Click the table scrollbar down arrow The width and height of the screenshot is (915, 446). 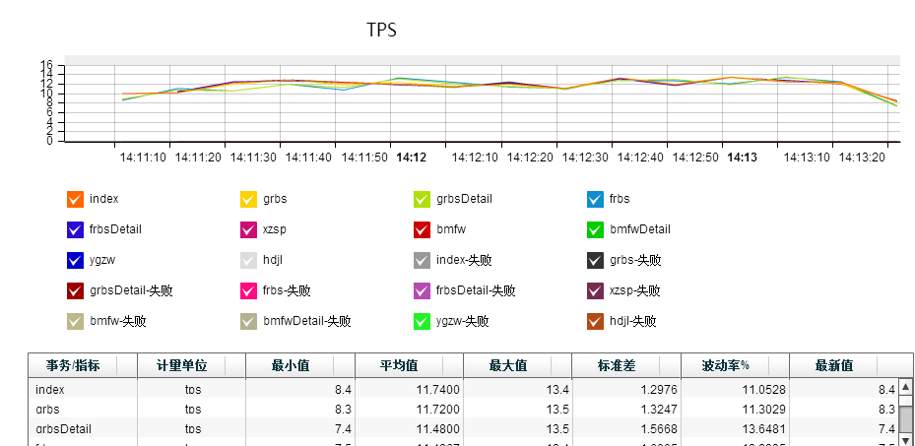[x=906, y=440]
